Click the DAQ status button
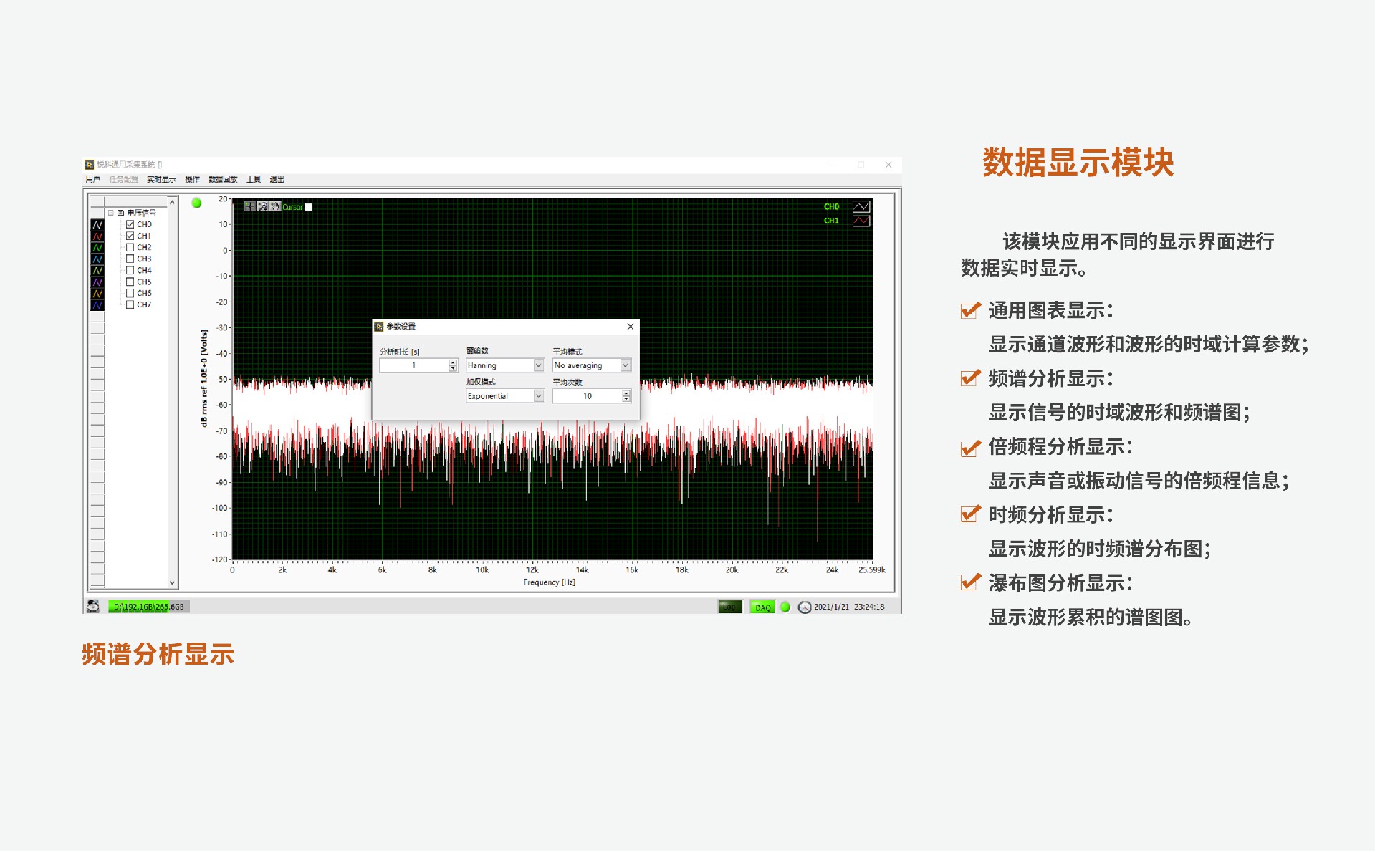The image size is (1375, 851). (x=762, y=607)
